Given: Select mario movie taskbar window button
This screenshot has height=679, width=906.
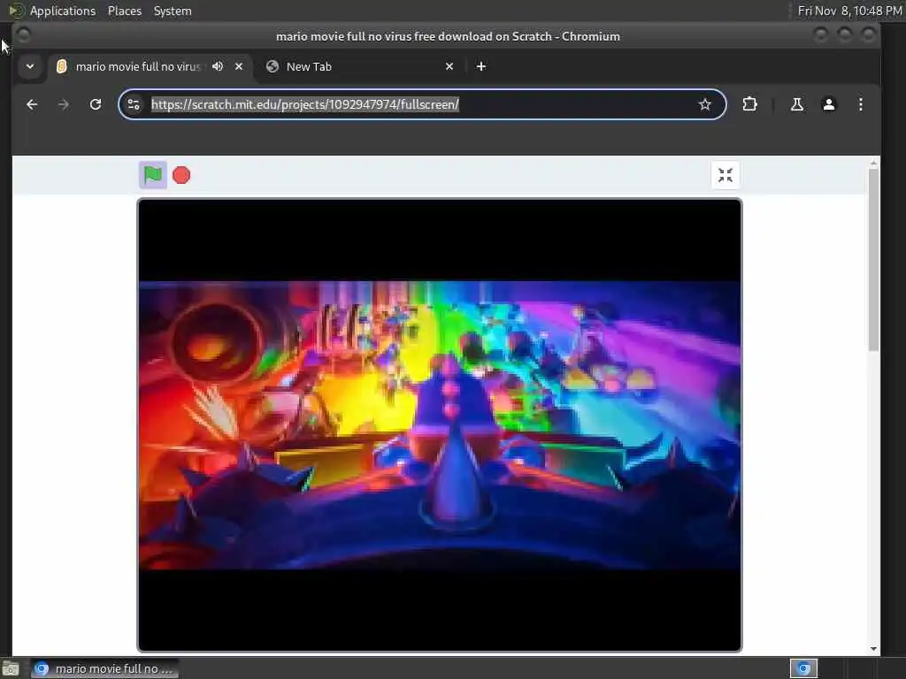Looking at the screenshot, I should pos(105,668).
